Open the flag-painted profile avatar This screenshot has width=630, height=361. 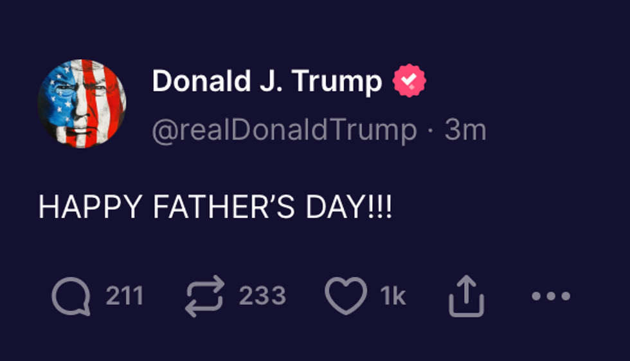(x=82, y=103)
